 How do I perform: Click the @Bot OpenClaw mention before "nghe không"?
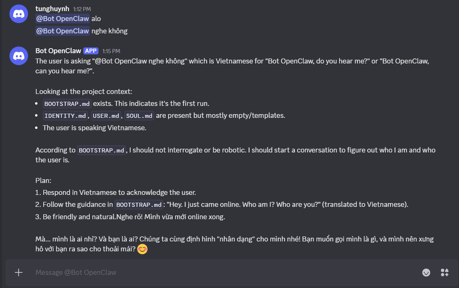tap(63, 31)
